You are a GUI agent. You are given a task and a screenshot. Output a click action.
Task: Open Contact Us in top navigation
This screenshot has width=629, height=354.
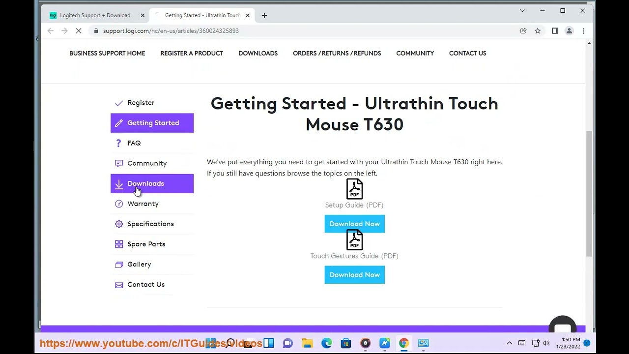(x=468, y=53)
